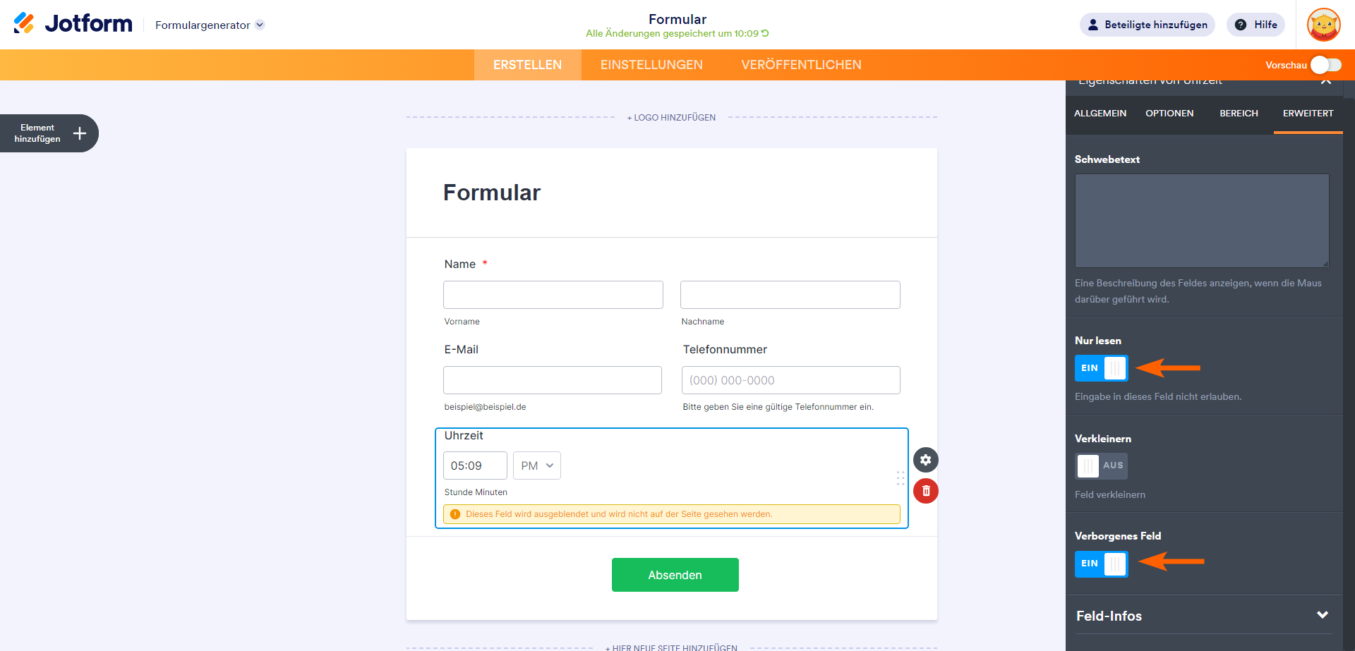The height and width of the screenshot is (651, 1355).
Task: Toggle the Vorschau preview switch
Action: (1325, 65)
